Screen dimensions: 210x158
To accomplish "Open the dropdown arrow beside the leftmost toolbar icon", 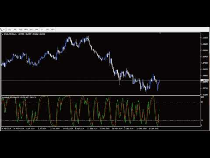I will coord(4,30).
